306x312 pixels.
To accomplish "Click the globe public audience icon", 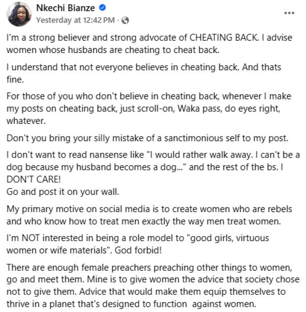I will tap(125, 20).
